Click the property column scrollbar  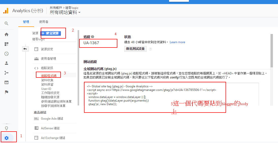pyautogui.click(x=78, y=68)
